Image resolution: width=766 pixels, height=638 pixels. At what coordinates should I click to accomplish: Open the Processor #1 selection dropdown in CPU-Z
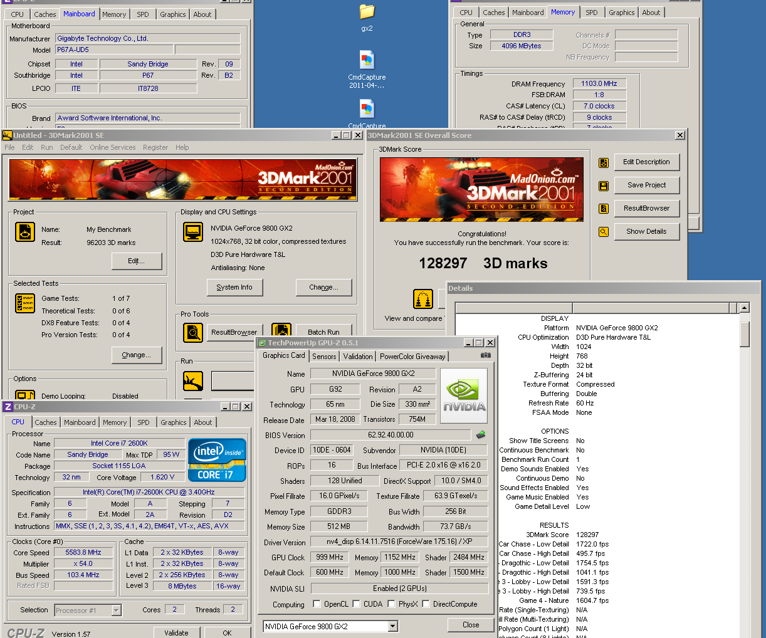(117, 610)
